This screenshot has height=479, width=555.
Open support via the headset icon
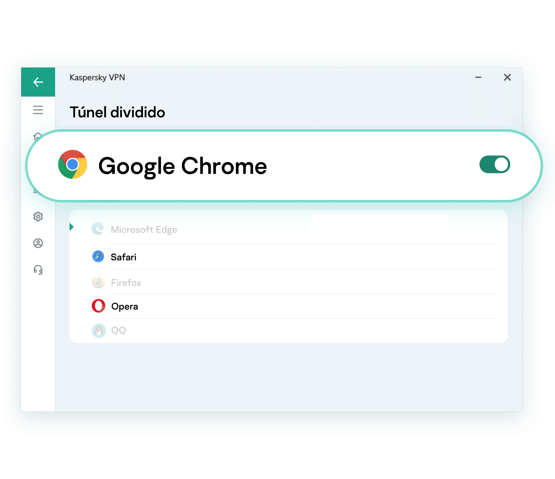pos(38,270)
